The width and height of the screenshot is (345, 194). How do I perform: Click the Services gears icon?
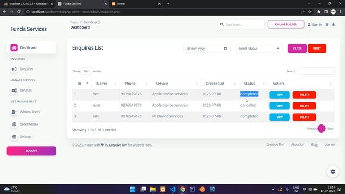[x=14, y=91]
